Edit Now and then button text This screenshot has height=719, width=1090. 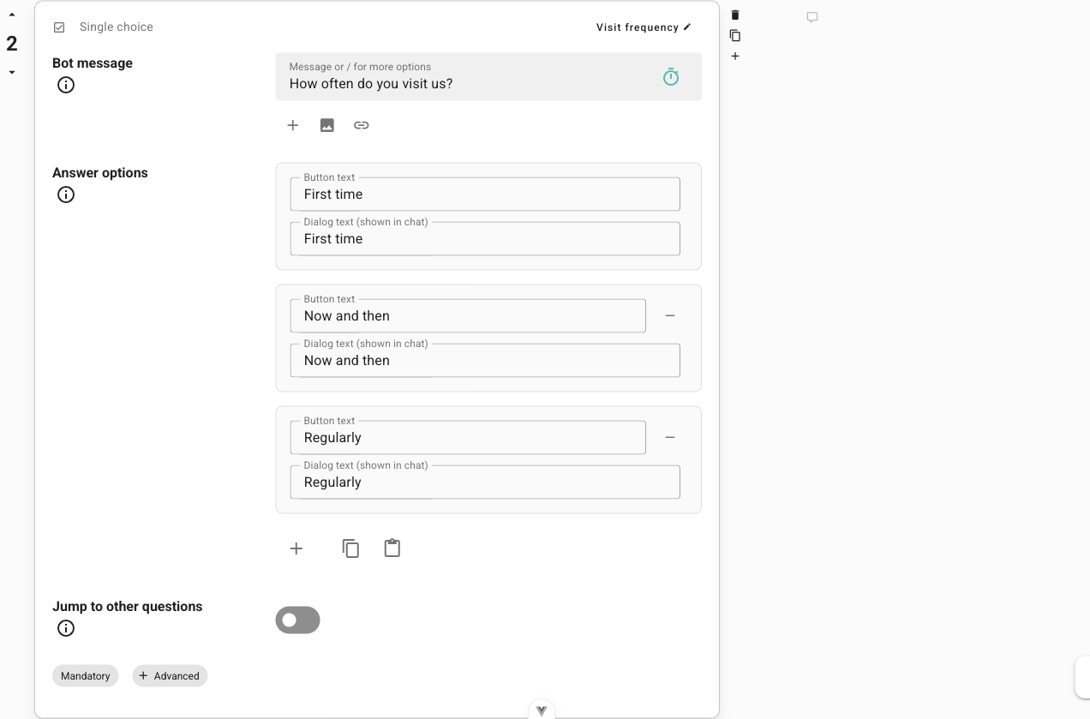468,315
